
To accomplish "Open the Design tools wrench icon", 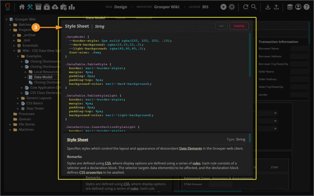I will click(31, 7).
